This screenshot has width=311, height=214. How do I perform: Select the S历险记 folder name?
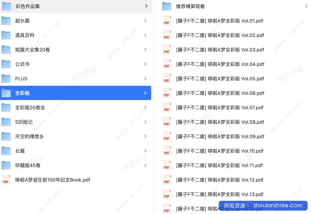(x=24, y=122)
